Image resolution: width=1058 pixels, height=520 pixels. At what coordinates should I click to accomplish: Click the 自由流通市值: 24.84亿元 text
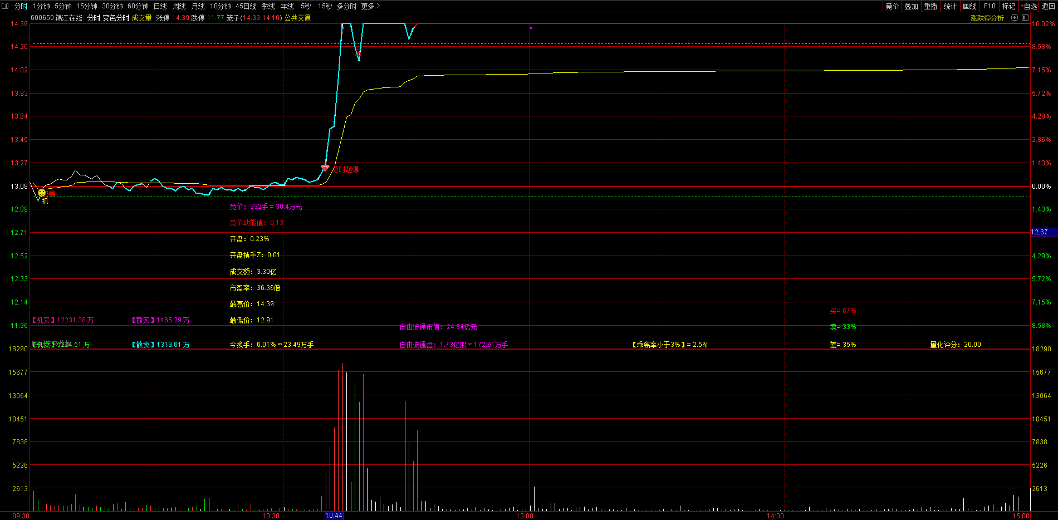[438, 327]
